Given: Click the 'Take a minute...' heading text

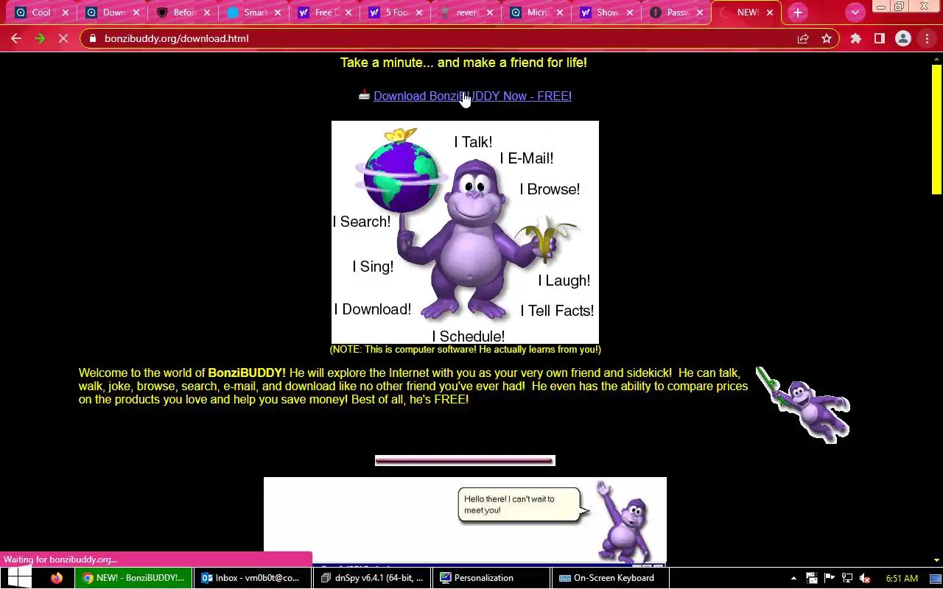Looking at the screenshot, I should (463, 63).
